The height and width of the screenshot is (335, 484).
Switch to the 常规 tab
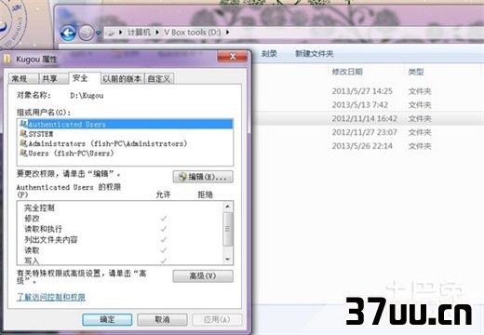click(x=20, y=79)
